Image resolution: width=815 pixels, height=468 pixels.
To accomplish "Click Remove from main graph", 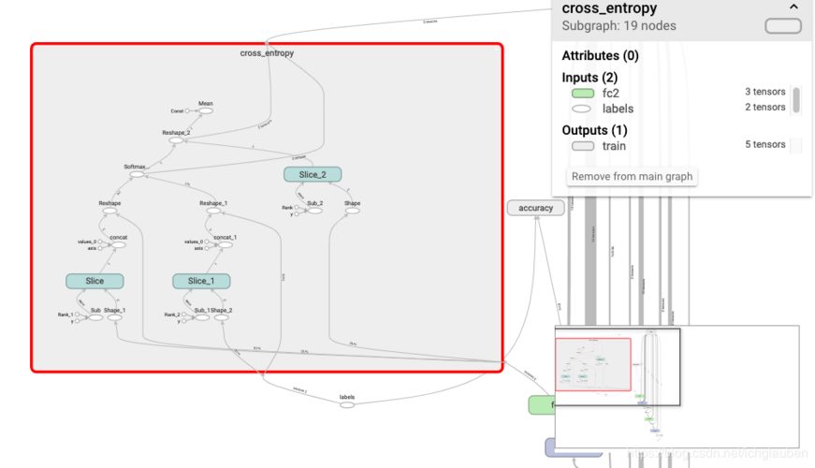I will 632,176.
